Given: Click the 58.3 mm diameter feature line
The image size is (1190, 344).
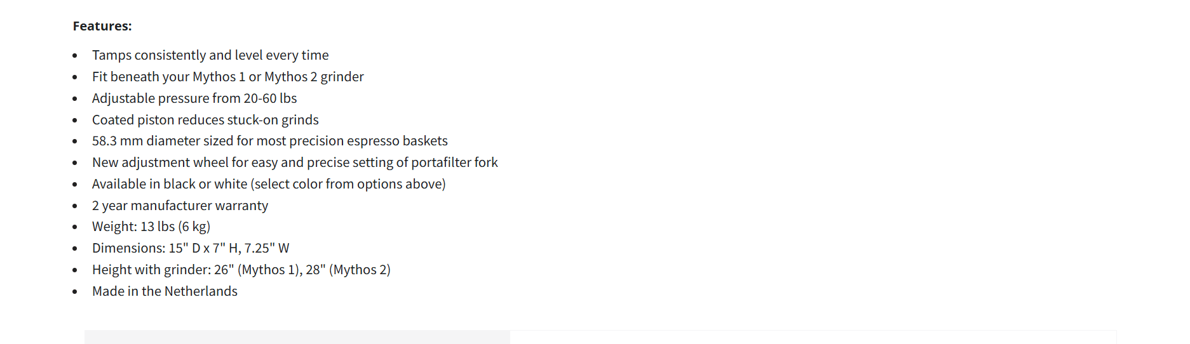Looking at the screenshot, I should click(269, 141).
